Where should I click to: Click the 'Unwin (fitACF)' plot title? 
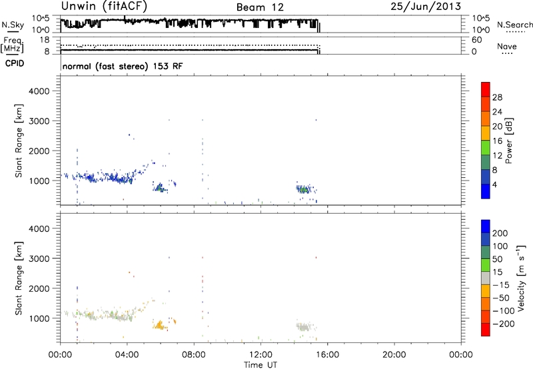(x=104, y=7)
